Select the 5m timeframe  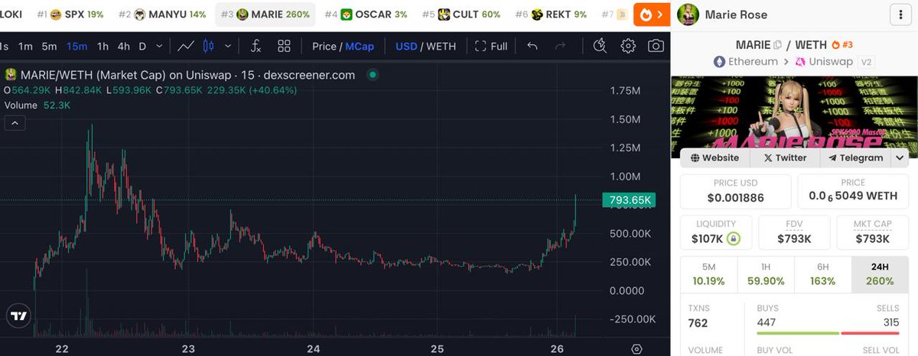click(49, 46)
